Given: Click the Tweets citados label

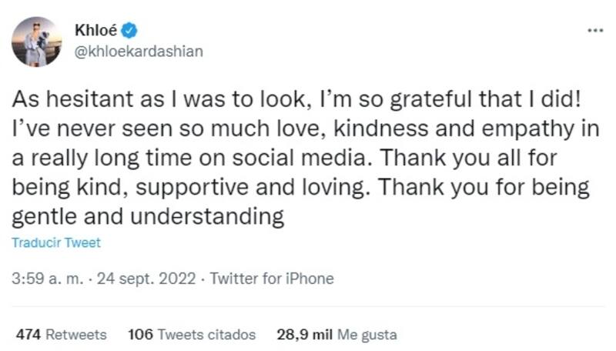Looking at the screenshot, I should pos(206,335).
